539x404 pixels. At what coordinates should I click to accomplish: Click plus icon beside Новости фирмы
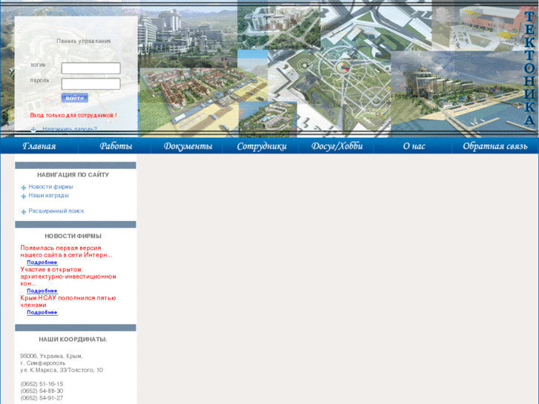coord(24,188)
